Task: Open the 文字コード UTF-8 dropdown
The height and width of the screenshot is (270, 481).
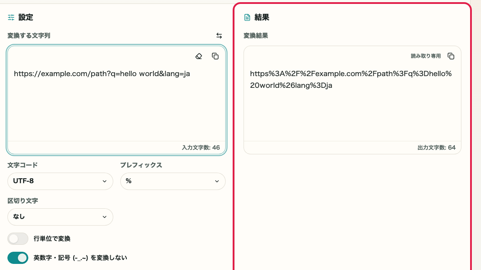Action: (x=60, y=181)
